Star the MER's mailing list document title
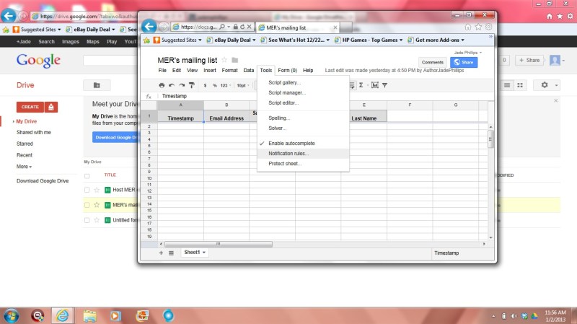Screen dimensions: 577x324 coord(224,60)
